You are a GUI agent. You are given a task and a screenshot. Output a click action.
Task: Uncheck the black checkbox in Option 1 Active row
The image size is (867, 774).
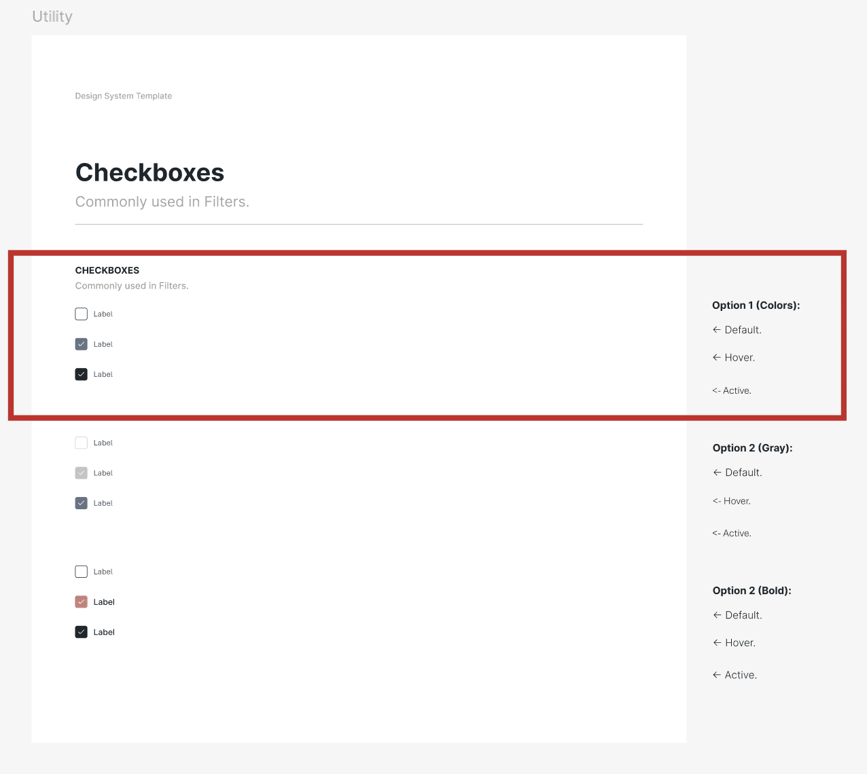pos(82,374)
